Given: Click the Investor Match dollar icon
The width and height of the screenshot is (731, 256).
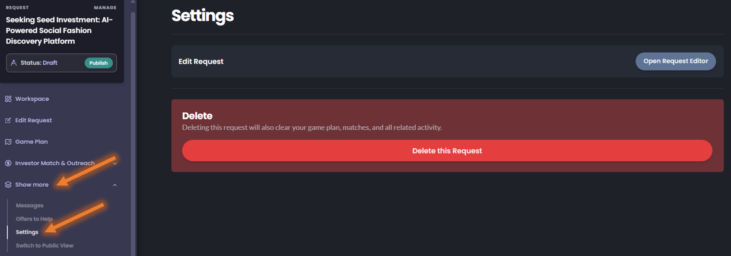Looking at the screenshot, I should point(8,163).
